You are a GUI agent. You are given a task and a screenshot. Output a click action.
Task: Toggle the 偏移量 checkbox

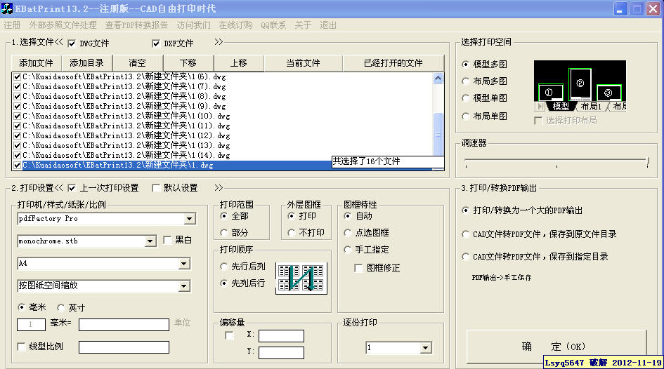(229, 335)
